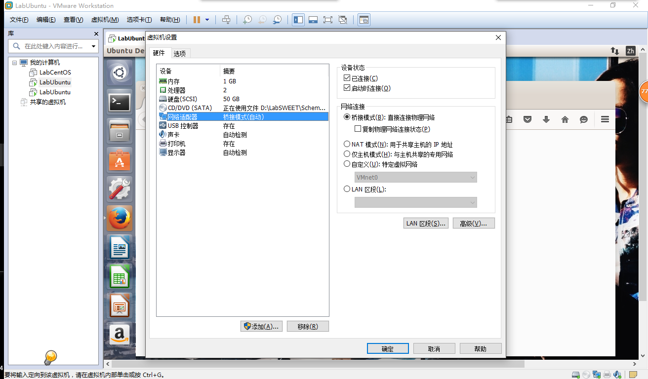The width and height of the screenshot is (648, 379).
Task: Select 桥接模式(B) radio button
Action: coord(347,117)
